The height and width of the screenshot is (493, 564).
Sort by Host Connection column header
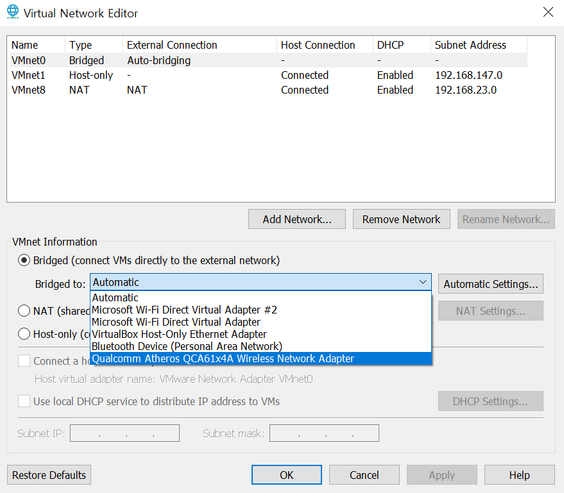(x=325, y=45)
